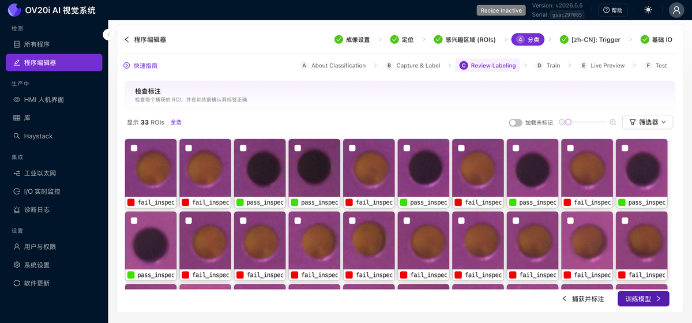Check the second ROI checkbox in row one
The height and width of the screenshot is (323, 692).
click(189, 148)
